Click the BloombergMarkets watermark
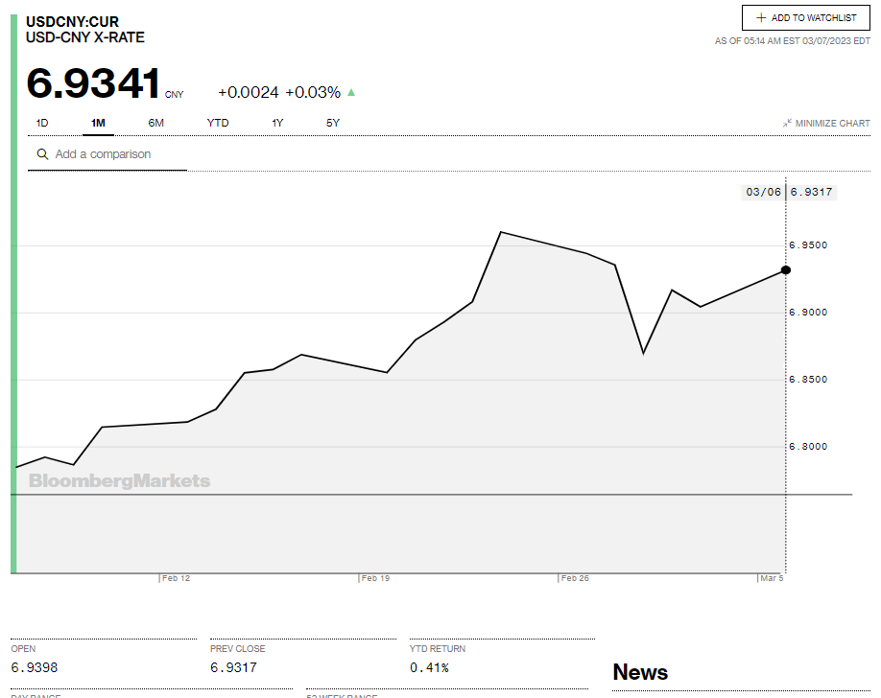This screenshot has height=698, width=881. [x=119, y=481]
